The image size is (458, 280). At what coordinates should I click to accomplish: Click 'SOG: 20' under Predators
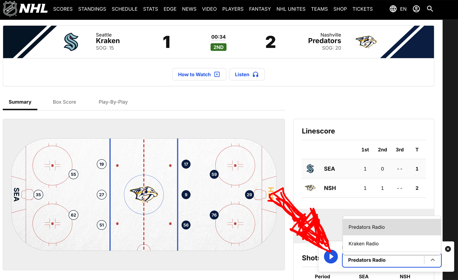pos(331,48)
